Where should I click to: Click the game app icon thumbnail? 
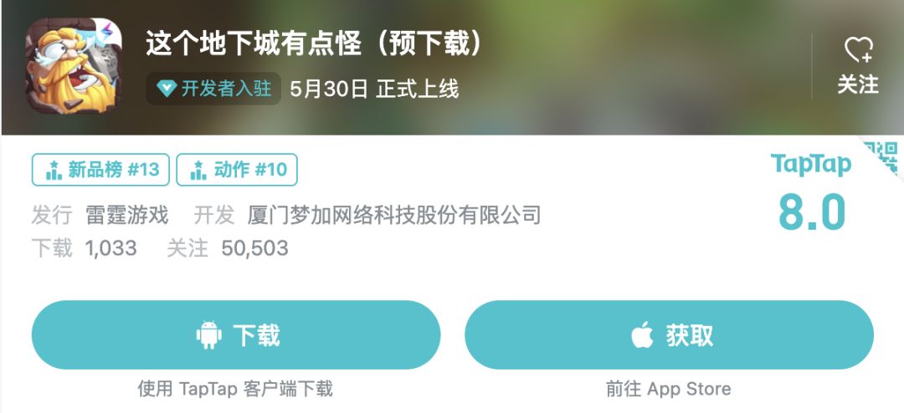pyautogui.click(x=74, y=66)
